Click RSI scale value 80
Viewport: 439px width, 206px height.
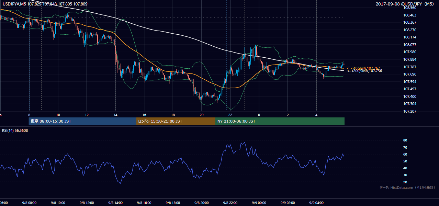point(405,140)
